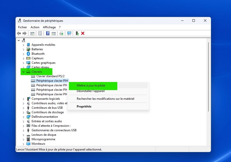
Task: Click the Appareils mobiles device icon
Action: 28,45
